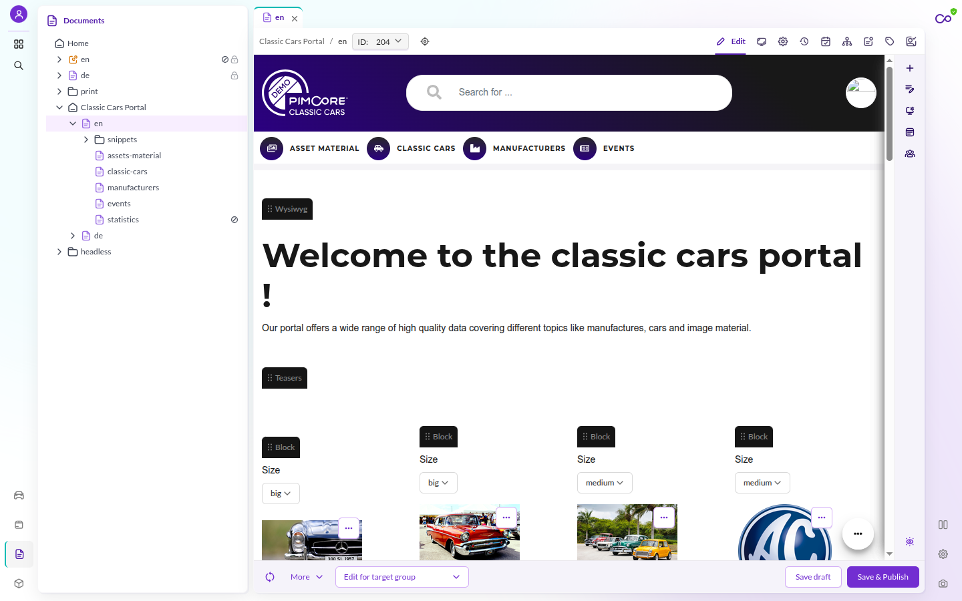The image size is (962, 601).
Task: Select the Edit tab
Action: tap(731, 41)
